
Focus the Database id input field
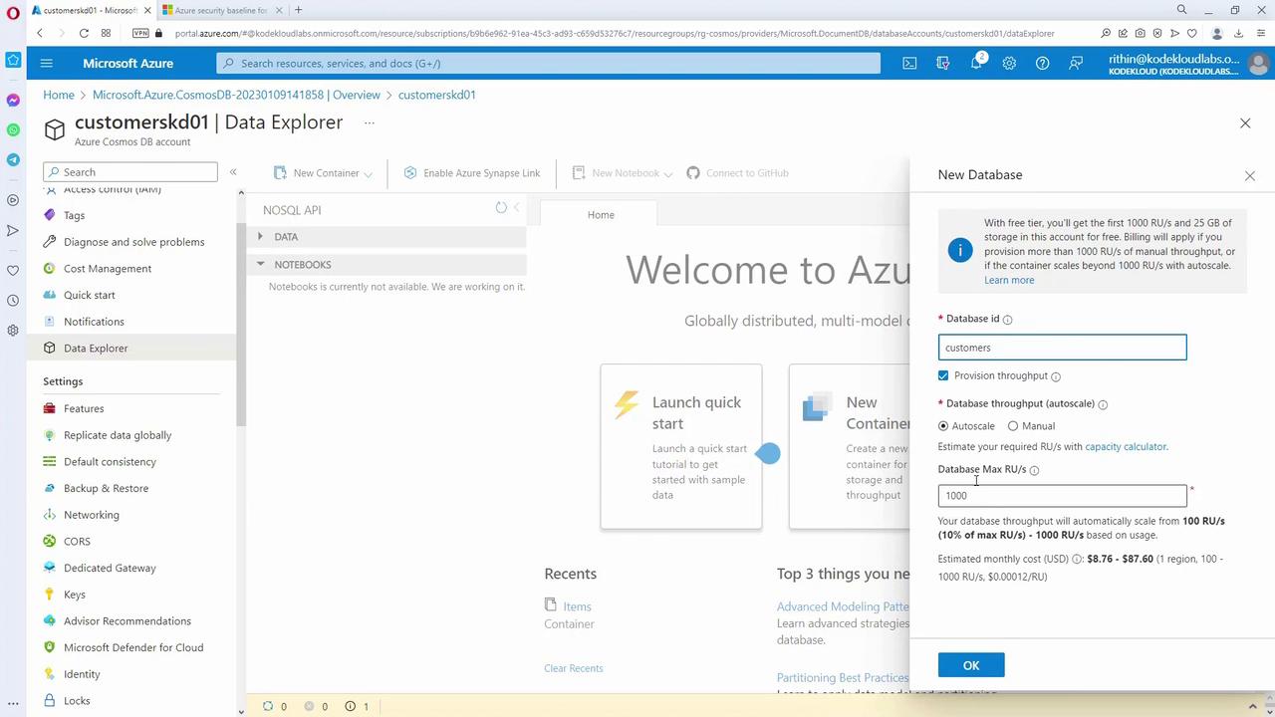1062,348
